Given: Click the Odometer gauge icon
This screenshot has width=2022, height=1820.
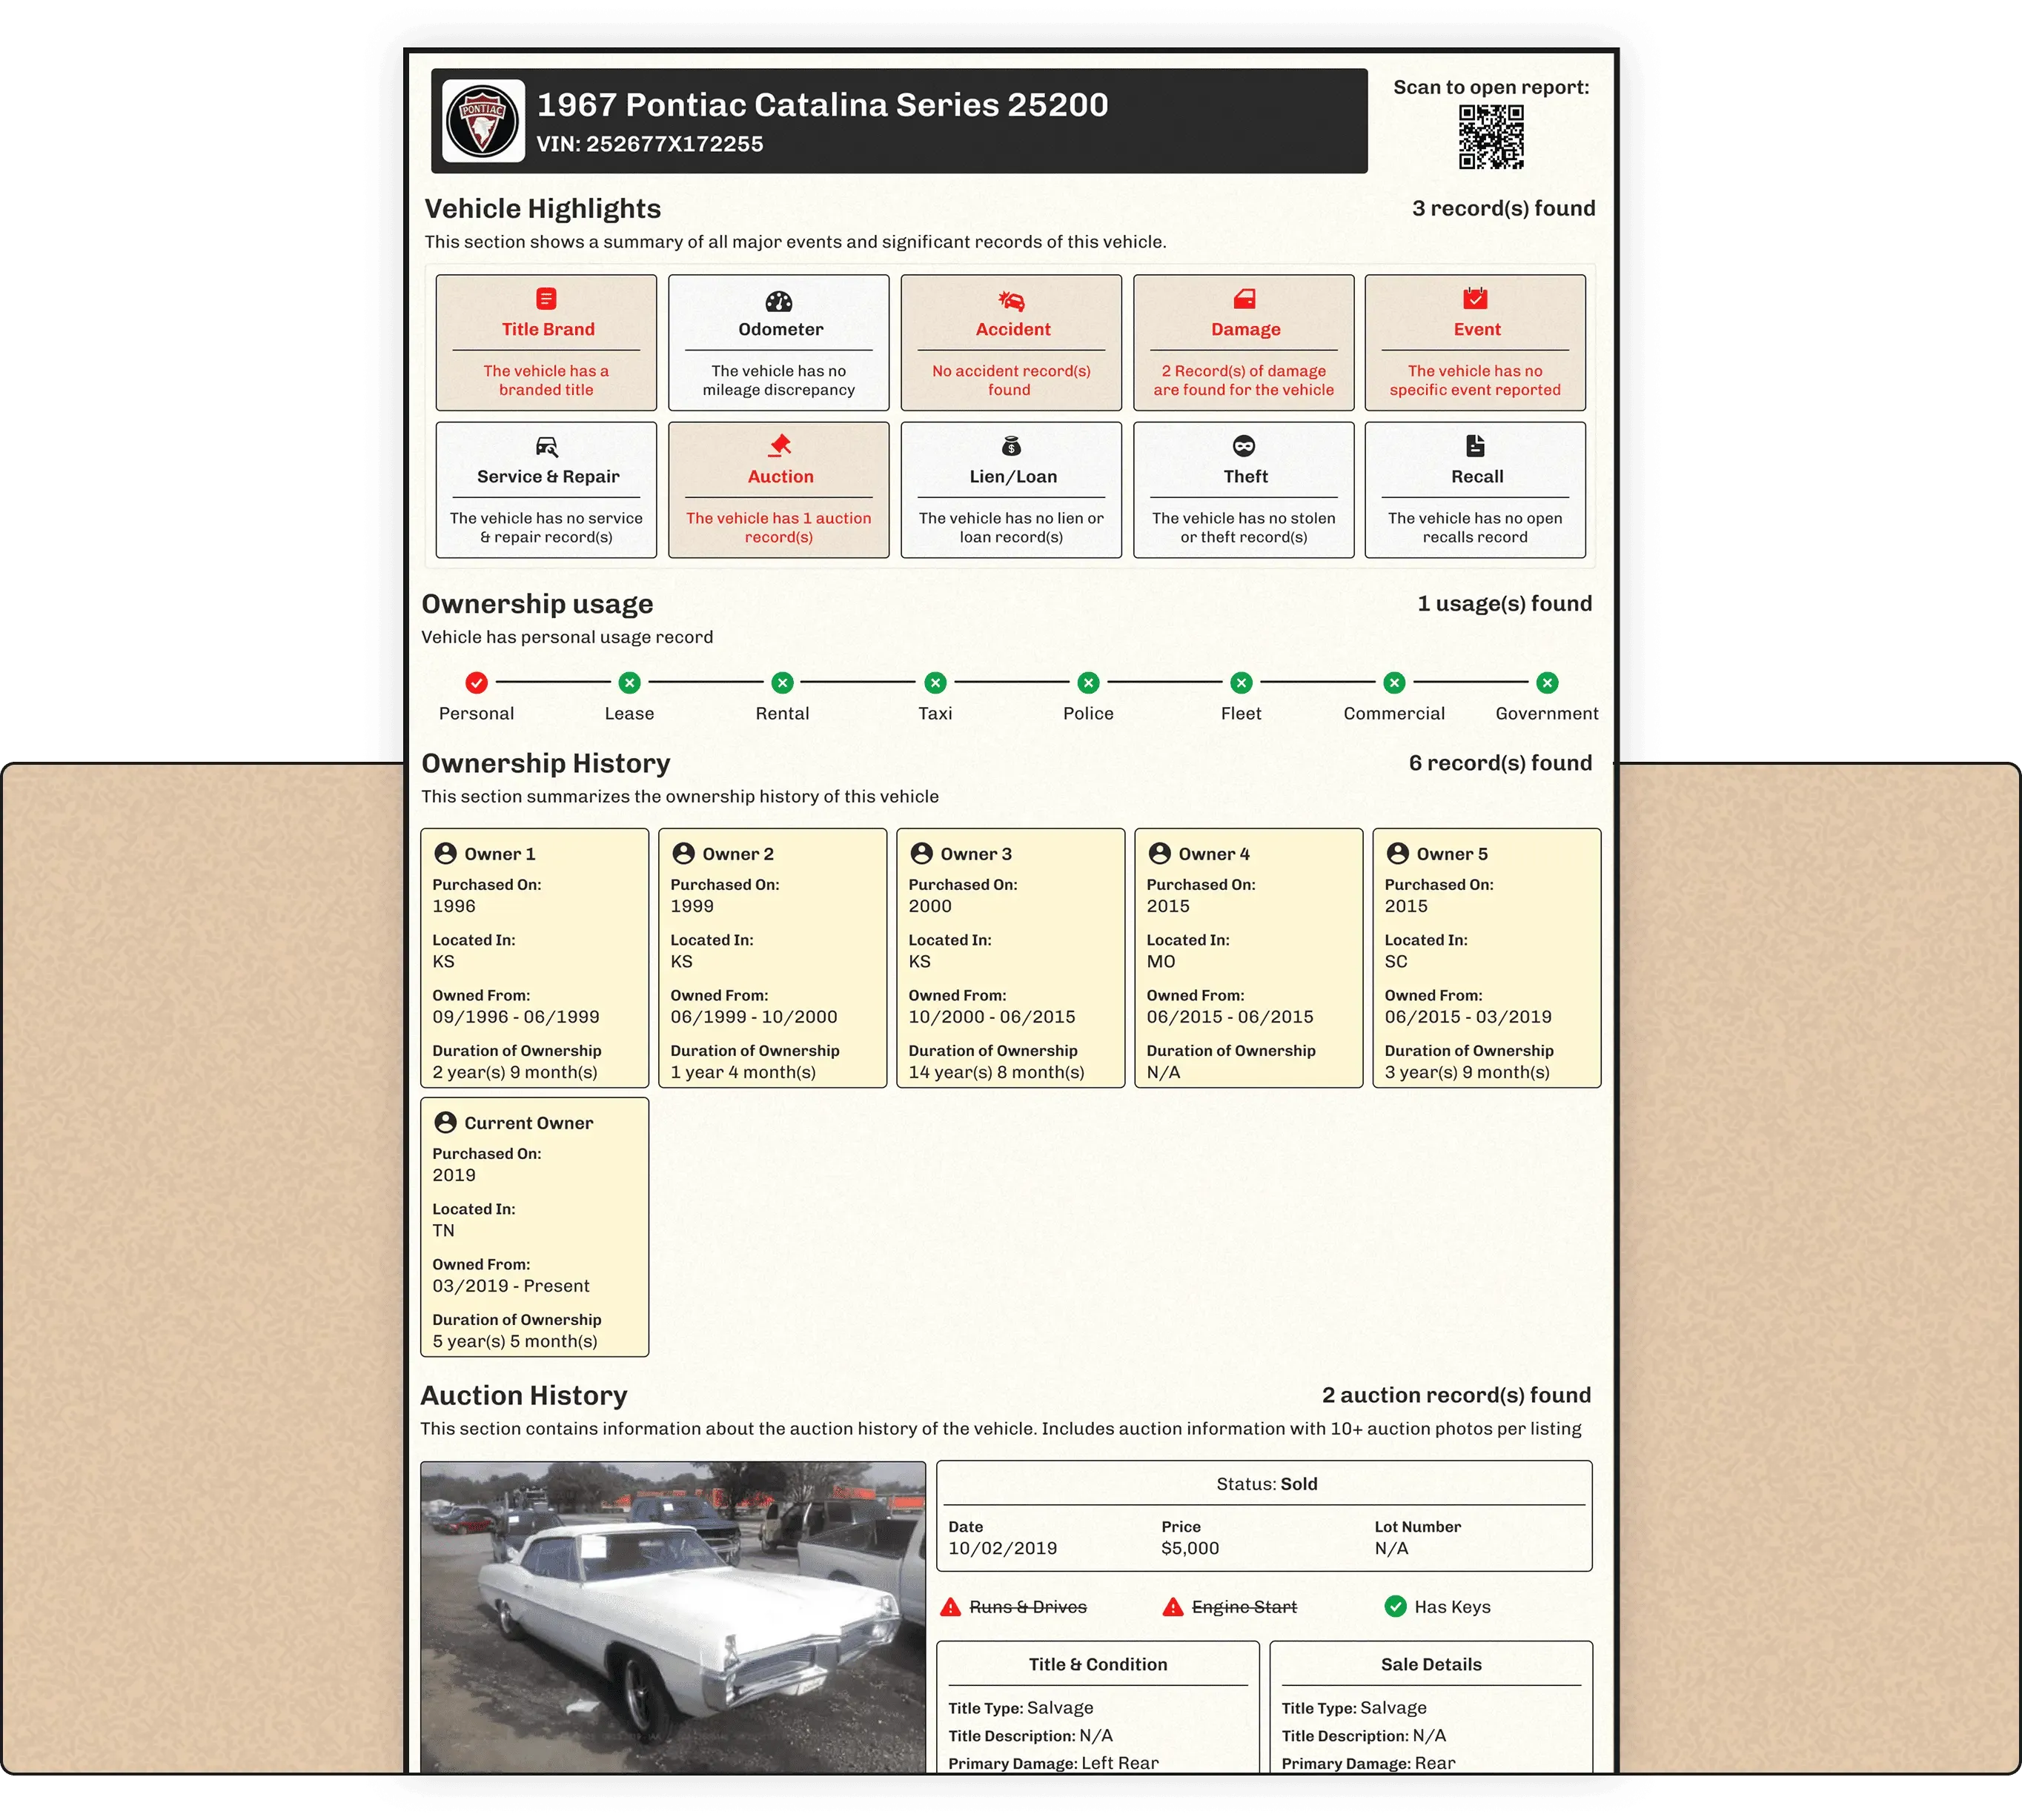Looking at the screenshot, I should tap(778, 301).
